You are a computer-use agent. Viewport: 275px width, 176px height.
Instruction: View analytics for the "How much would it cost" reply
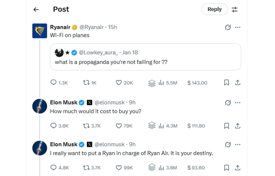coord(168,126)
